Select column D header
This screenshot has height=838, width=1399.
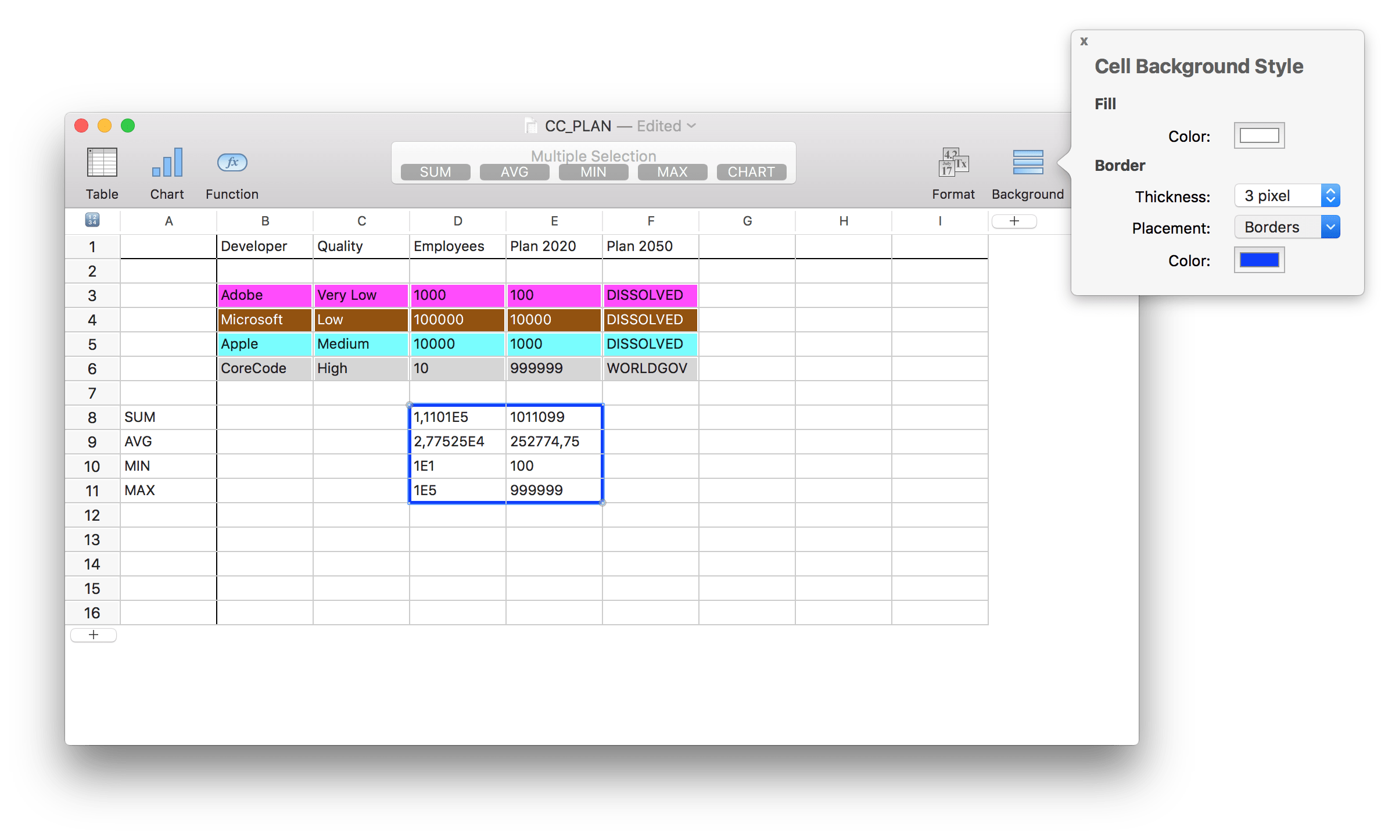pos(458,221)
